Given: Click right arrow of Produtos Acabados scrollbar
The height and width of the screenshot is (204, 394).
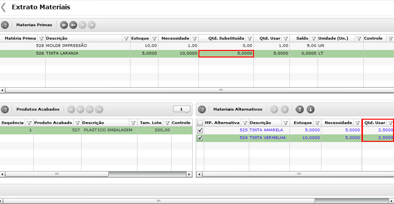Looking at the screenshot, I should 189,174.
